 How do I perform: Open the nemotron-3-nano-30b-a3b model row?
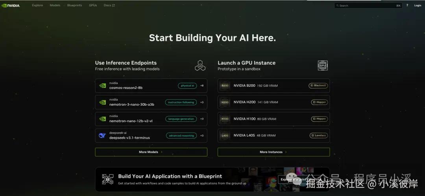pos(151,102)
